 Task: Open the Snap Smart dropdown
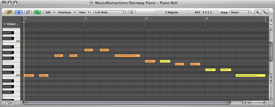(x=240, y=12)
